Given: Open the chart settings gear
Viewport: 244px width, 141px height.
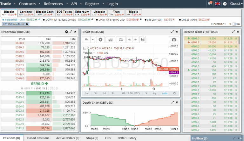Looking at the screenshot, I should [x=100, y=40].
